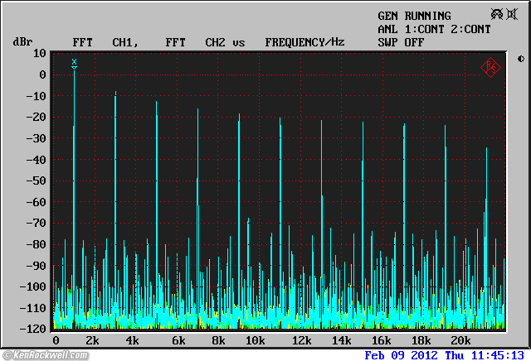Image resolution: width=531 pixels, height=361 pixels.
Task: Click the FREQUENCY/Hz axis title
Action: 304,41
